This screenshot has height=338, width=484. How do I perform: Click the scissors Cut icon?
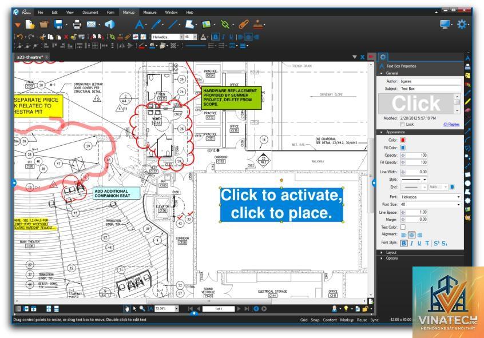pyautogui.click(x=42, y=37)
